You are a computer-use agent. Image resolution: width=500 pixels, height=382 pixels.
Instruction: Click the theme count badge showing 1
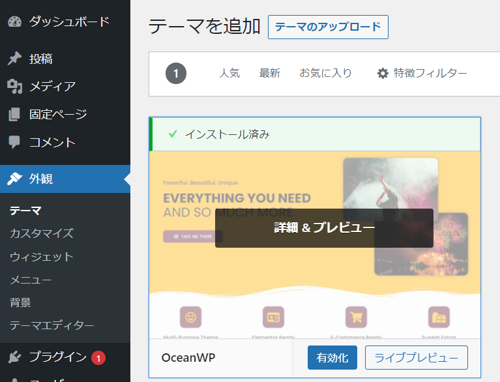pos(176,74)
